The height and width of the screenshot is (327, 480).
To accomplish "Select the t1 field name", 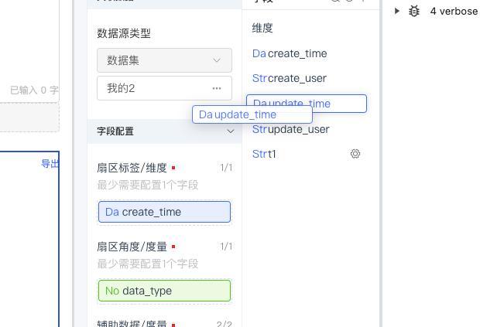I will coord(272,154).
